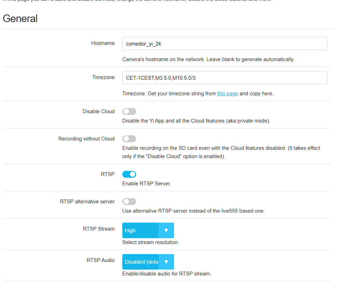Click the RTSP Stream label
The width and height of the screenshot is (337, 282).
tap(99, 229)
